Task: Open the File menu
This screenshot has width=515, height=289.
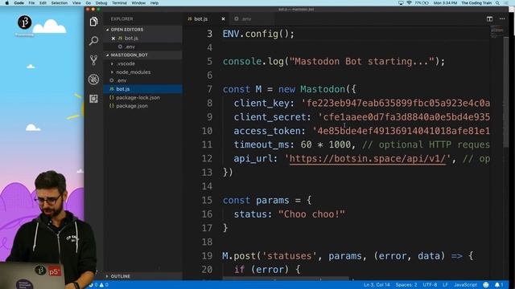Action: pyautogui.click(x=31, y=3)
